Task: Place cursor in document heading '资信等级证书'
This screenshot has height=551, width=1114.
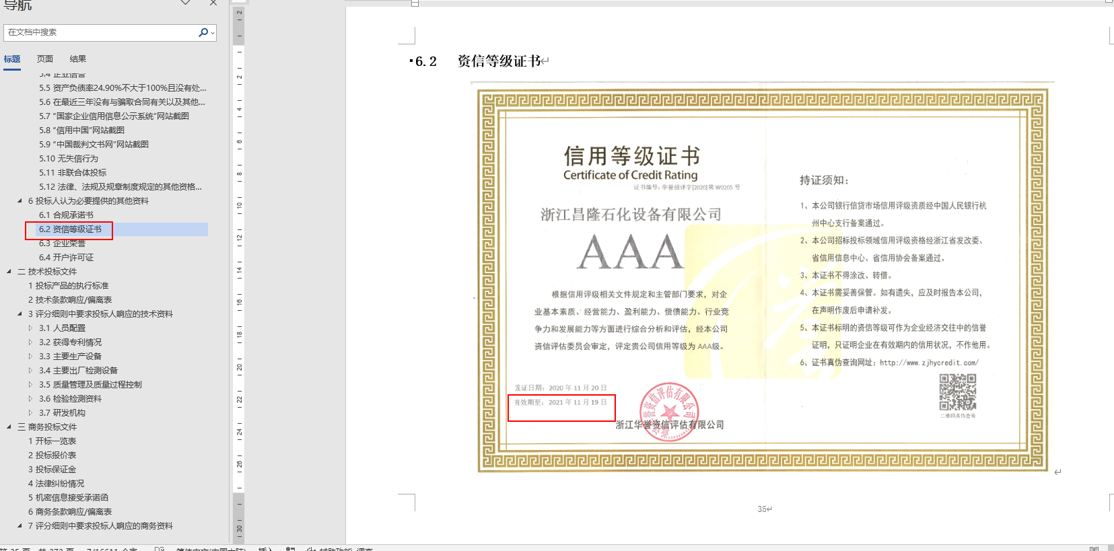Action: point(499,61)
